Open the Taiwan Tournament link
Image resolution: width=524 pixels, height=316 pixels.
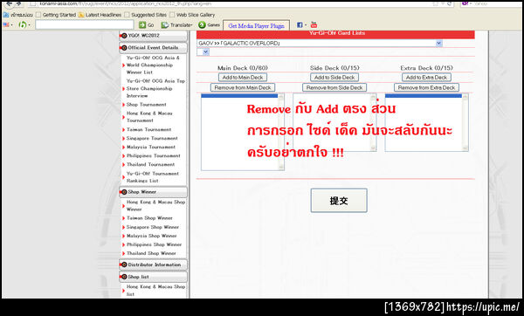(x=148, y=129)
